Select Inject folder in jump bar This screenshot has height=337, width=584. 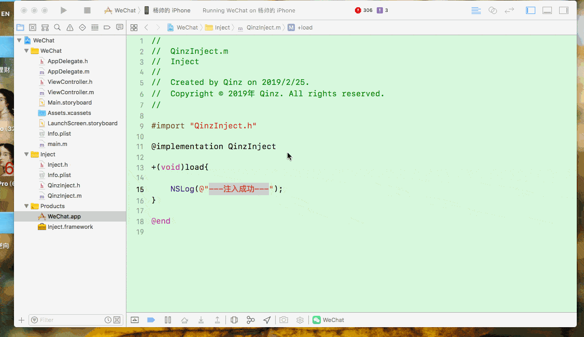(x=218, y=27)
